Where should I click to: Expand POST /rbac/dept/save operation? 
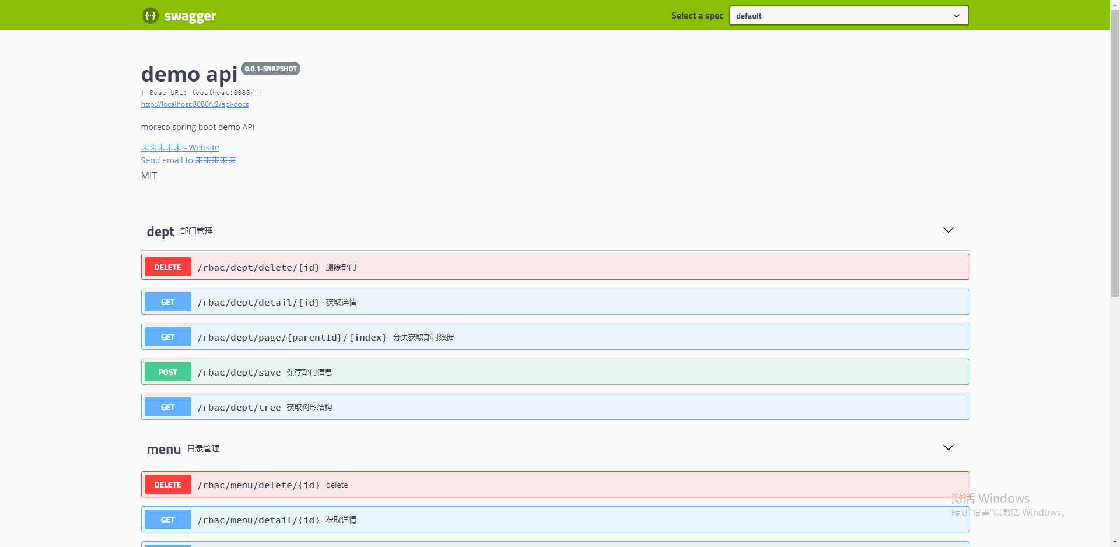pyautogui.click(x=555, y=372)
